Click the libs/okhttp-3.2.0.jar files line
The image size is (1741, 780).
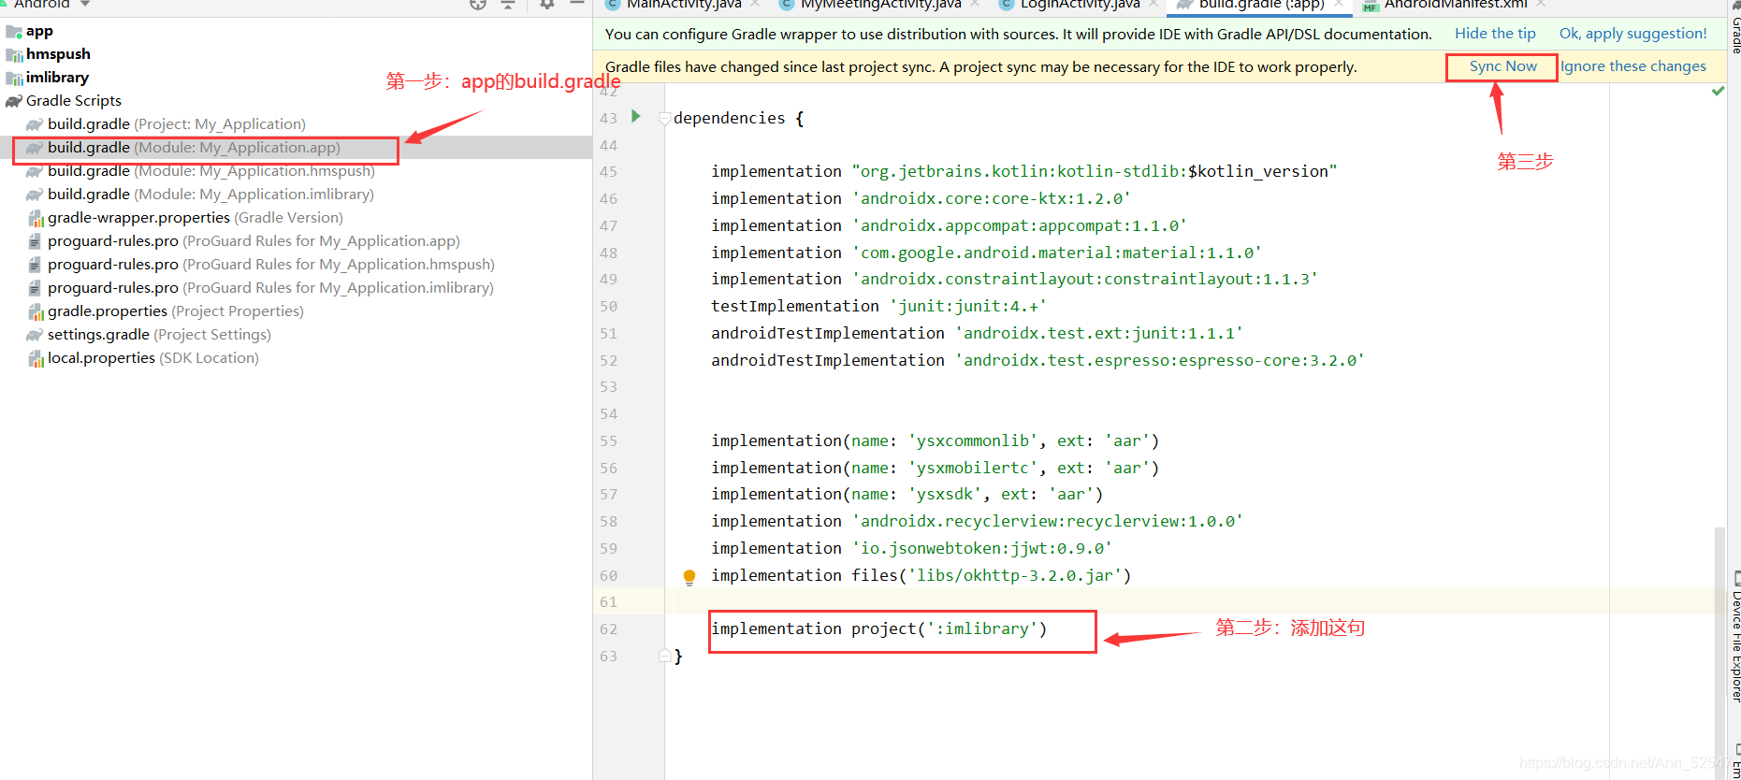(x=921, y=575)
